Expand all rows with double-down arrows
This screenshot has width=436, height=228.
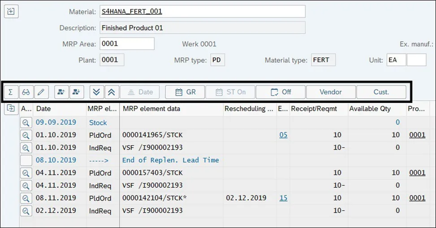(96, 92)
